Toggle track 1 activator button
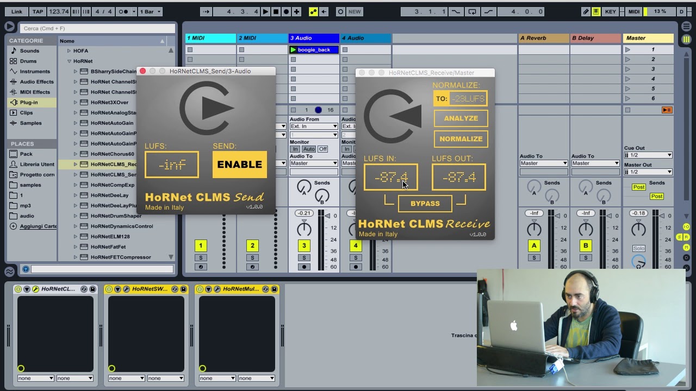 point(200,245)
